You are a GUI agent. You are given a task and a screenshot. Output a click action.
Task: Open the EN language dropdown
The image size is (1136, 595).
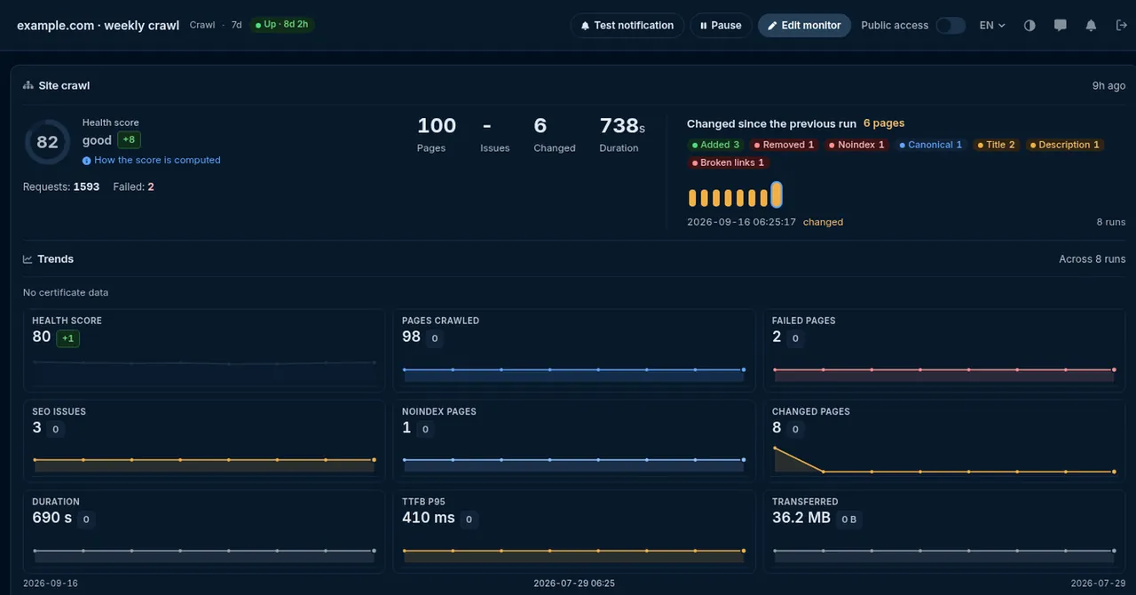click(x=992, y=26)
